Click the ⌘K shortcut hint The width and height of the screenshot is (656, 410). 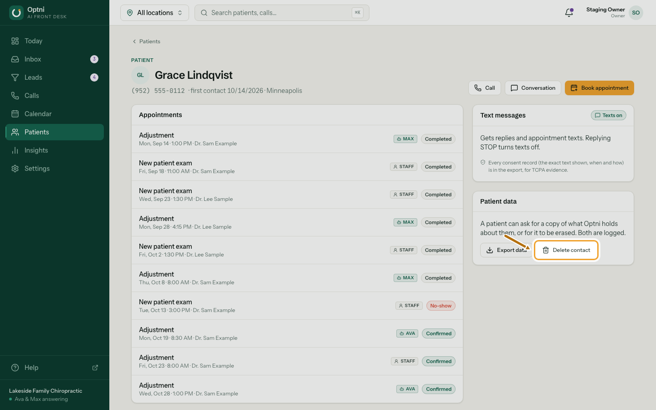(358, 13)
